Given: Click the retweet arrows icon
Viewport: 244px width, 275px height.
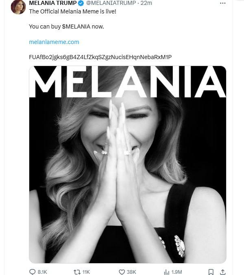Looking at the screenshot, I should [77, 272].
